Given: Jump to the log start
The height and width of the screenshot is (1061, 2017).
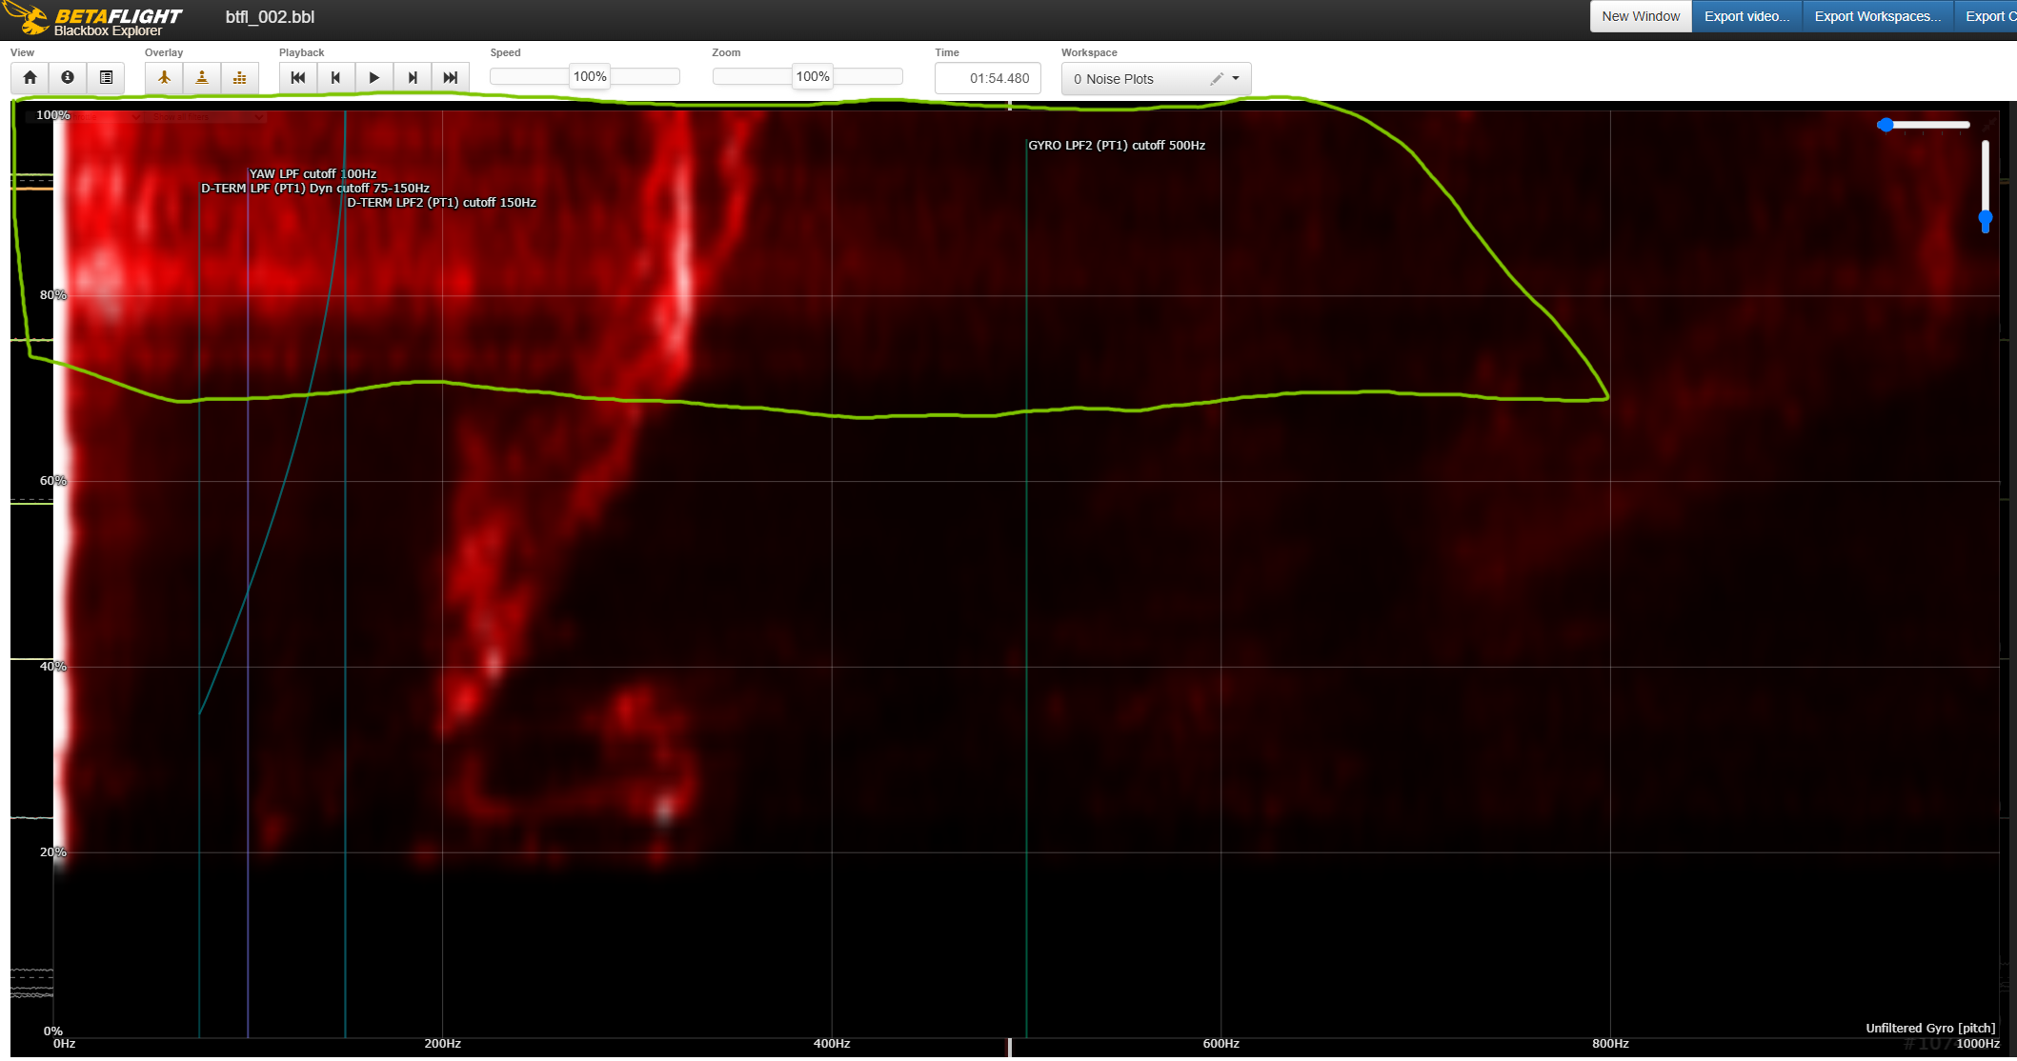Looking at the screenshot, I should tap(298, 78).
